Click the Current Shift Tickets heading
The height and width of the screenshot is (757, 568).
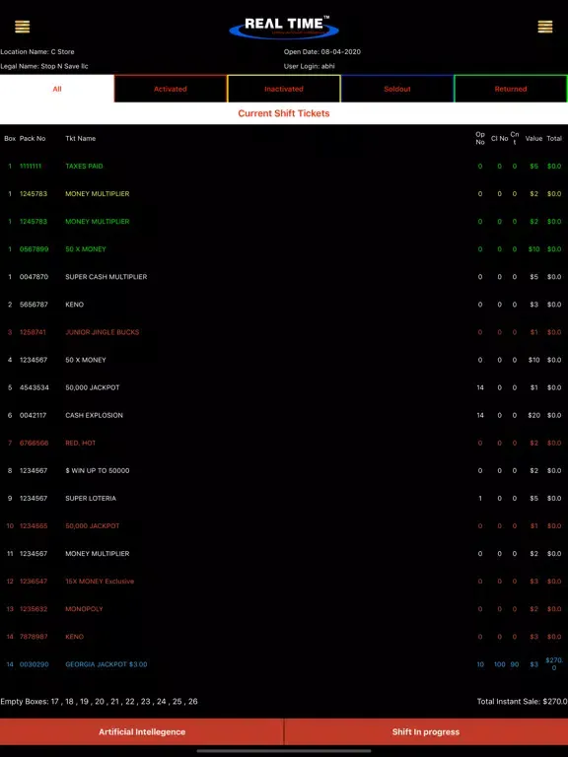click(x=284, y=113)
